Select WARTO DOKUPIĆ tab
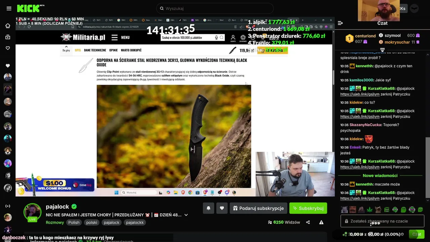This screenshot has height=242, width=430. click(x=131, y=50)
